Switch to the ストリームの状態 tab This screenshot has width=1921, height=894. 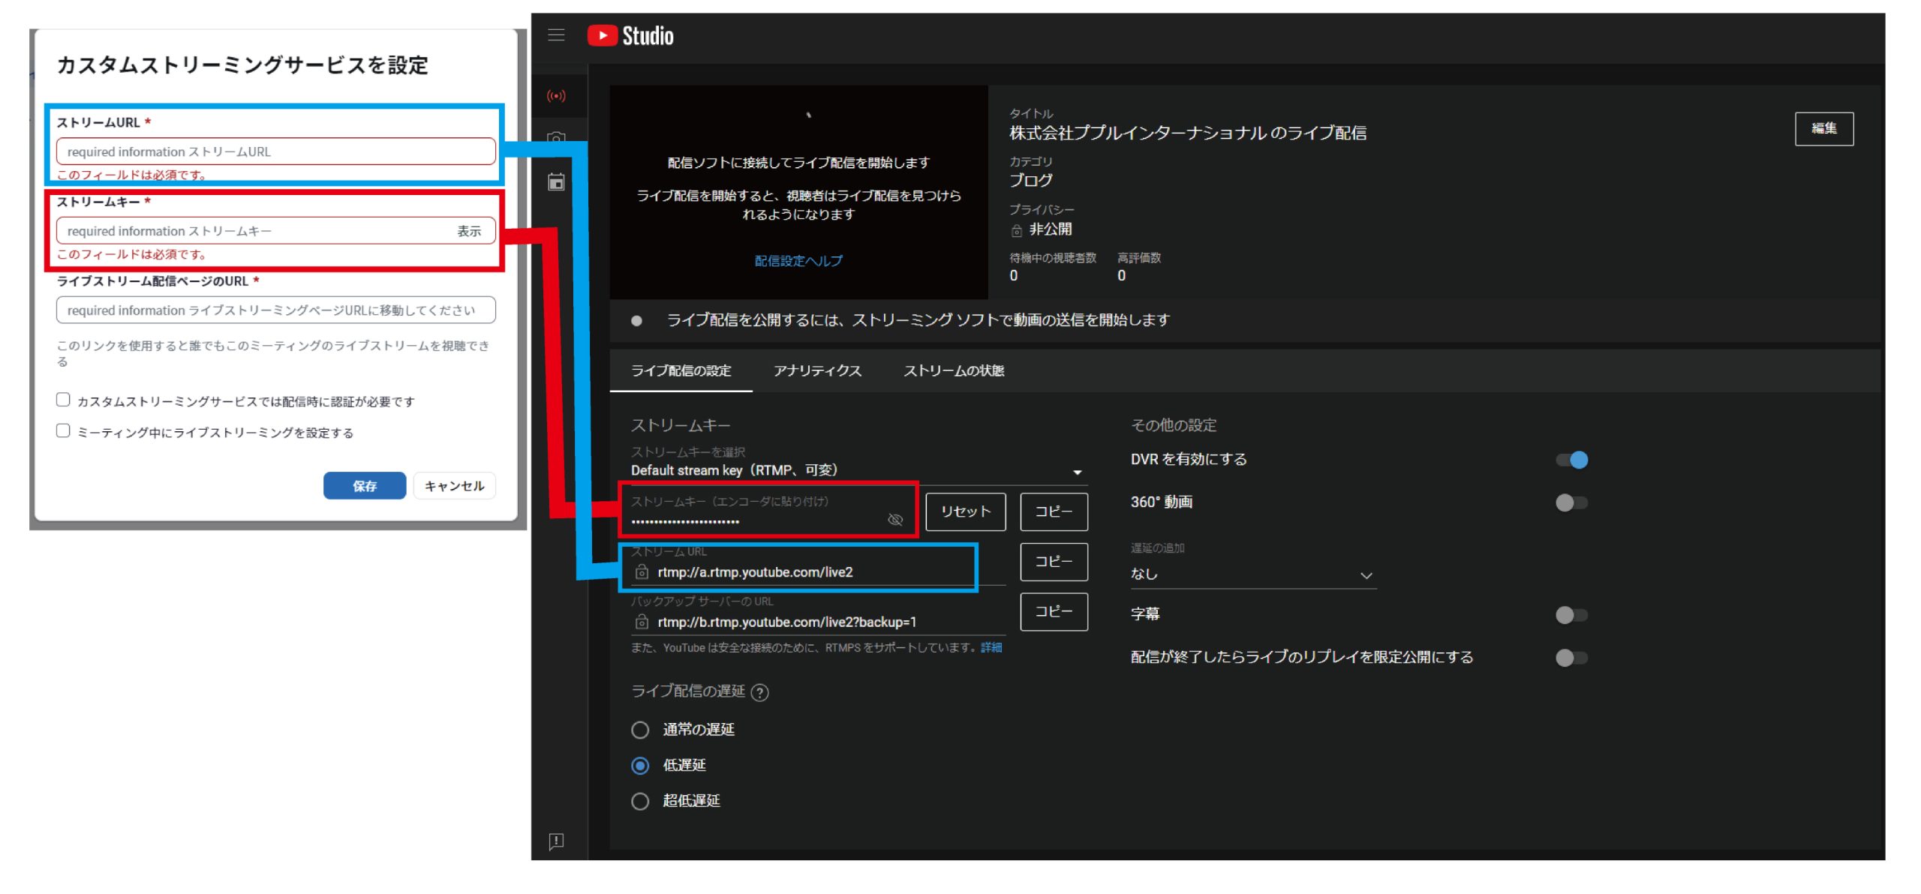[954, 370]
